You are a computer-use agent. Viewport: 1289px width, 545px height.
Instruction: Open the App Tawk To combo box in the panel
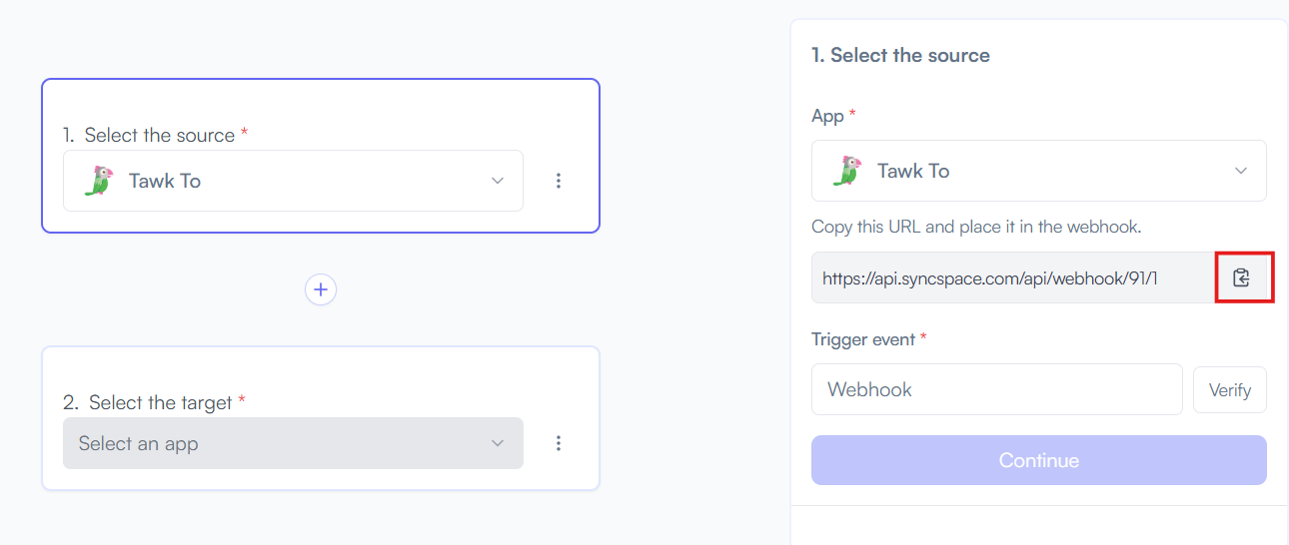pos(1039,171)
